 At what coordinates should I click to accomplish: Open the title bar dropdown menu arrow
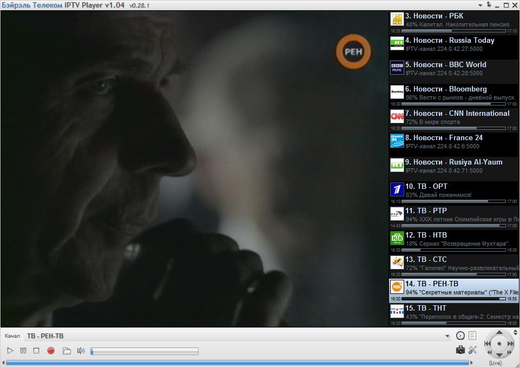(480, 5)
